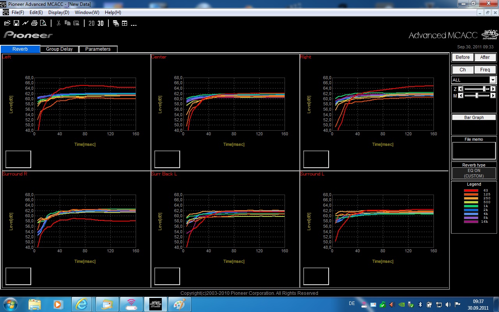Click the open file folder icon
Image resolution: width=499 pixels, height=312 pixels.
point(7,23)
